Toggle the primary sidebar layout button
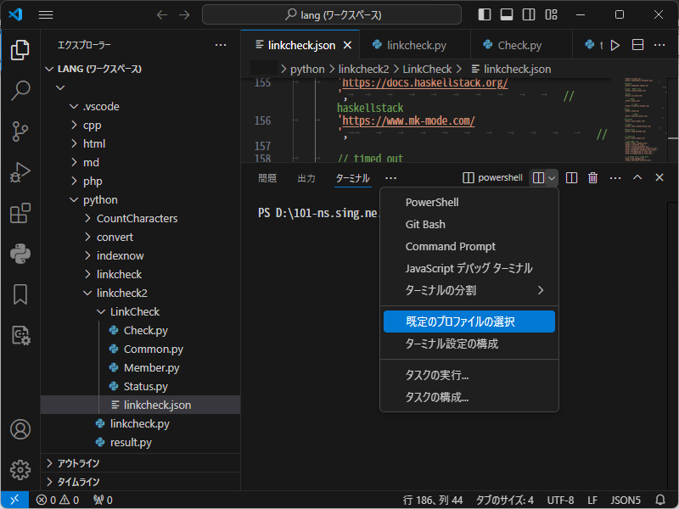The image size is (679, 509). pos(485,14)
